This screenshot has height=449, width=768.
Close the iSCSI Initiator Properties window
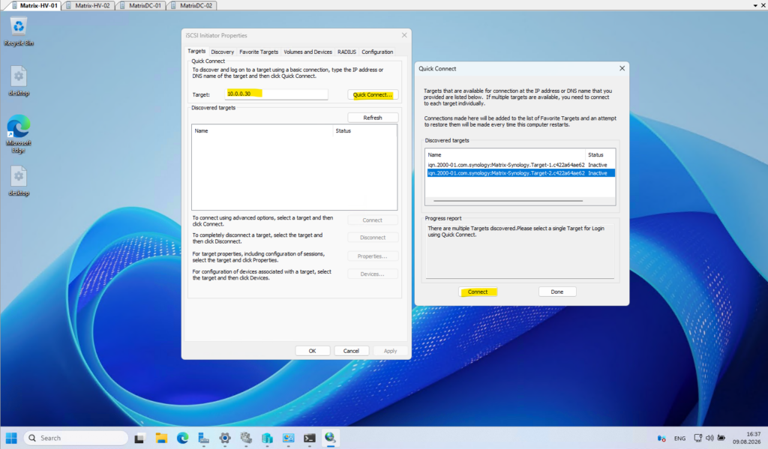(404, 35)
